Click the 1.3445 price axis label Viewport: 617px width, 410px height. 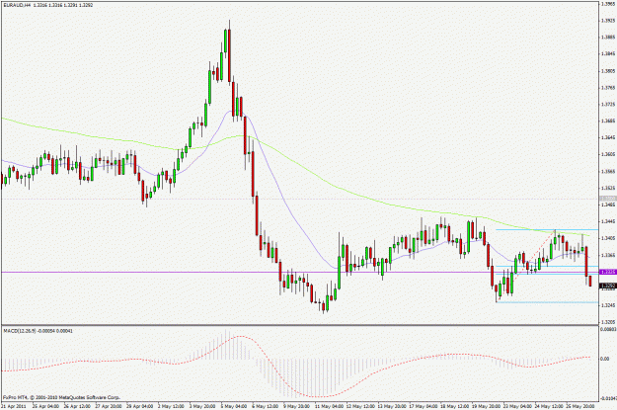[x=608, y=221]
